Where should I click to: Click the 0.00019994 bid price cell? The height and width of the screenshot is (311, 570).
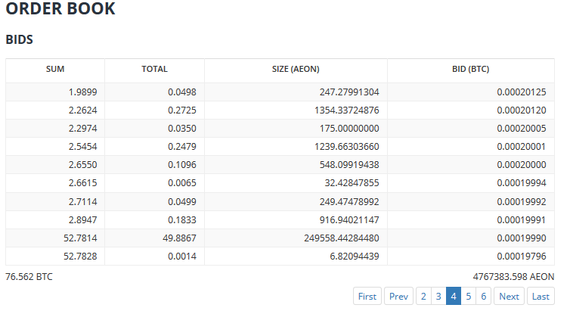tap(471, 183)
